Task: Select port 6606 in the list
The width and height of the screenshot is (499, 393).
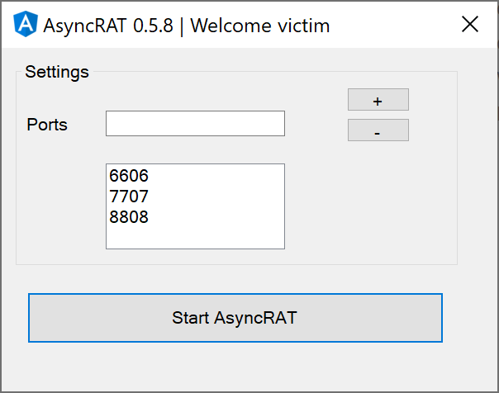Action: coord(195,176)
